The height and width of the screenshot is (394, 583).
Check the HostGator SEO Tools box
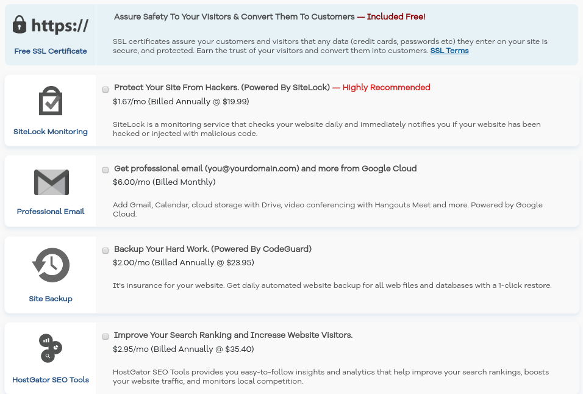click(x=105, y=336)
